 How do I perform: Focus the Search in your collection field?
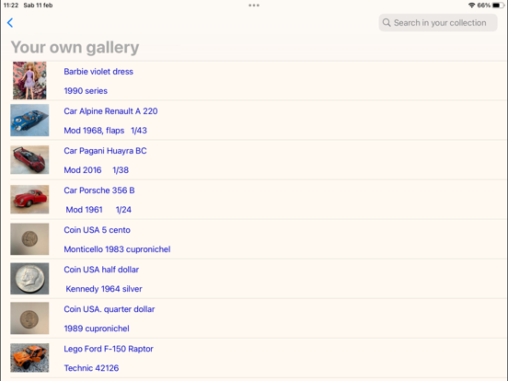coord(438,23)
